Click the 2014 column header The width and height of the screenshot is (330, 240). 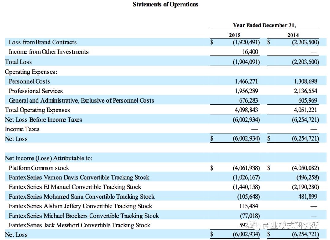[x=293, y=35]
